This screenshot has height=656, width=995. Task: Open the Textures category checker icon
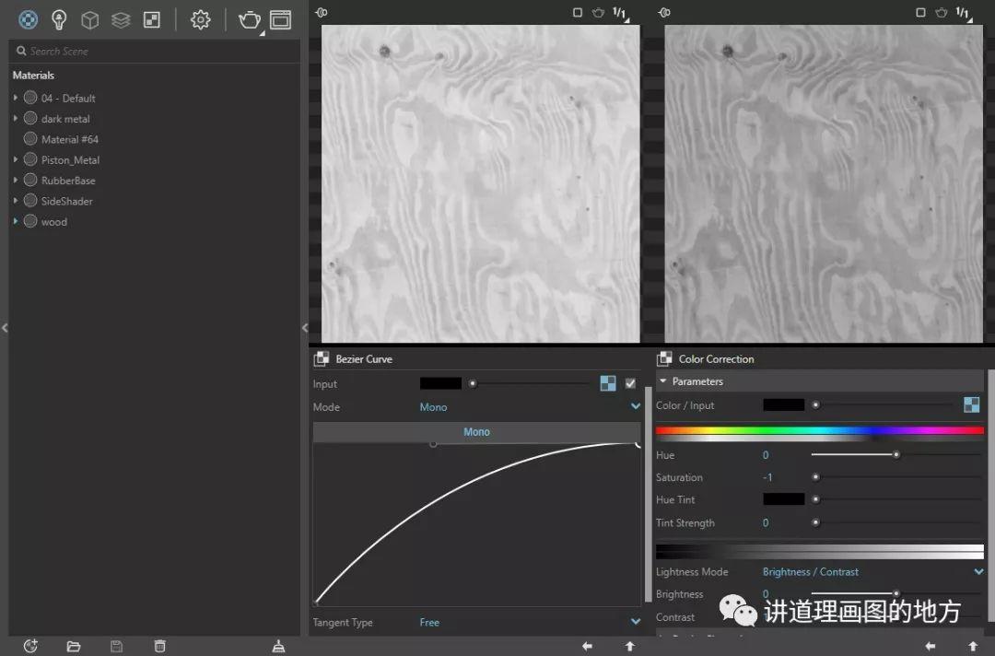(x=152, y=19)
